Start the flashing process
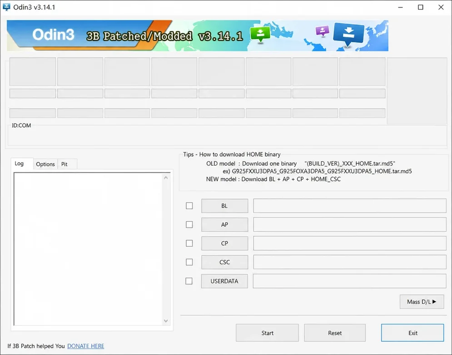452x355 pixels. (x=267, y=333)
